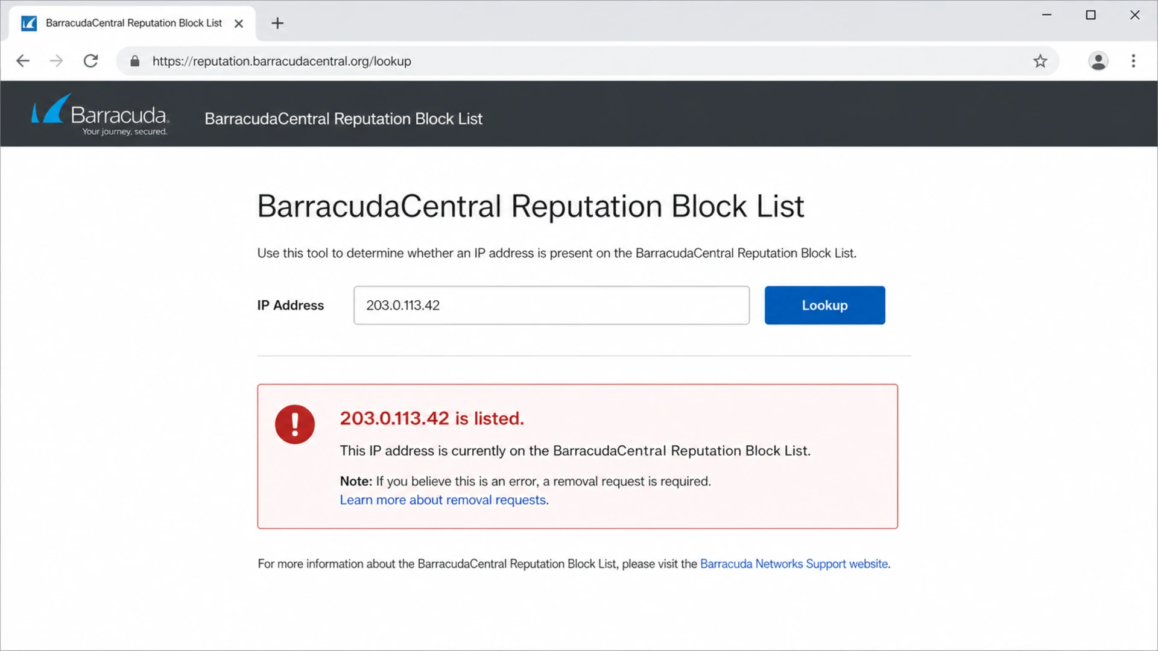The image size is (1158, 651).
Task: Open a new tab with the plus icon
Action: (x=277, y=23)
